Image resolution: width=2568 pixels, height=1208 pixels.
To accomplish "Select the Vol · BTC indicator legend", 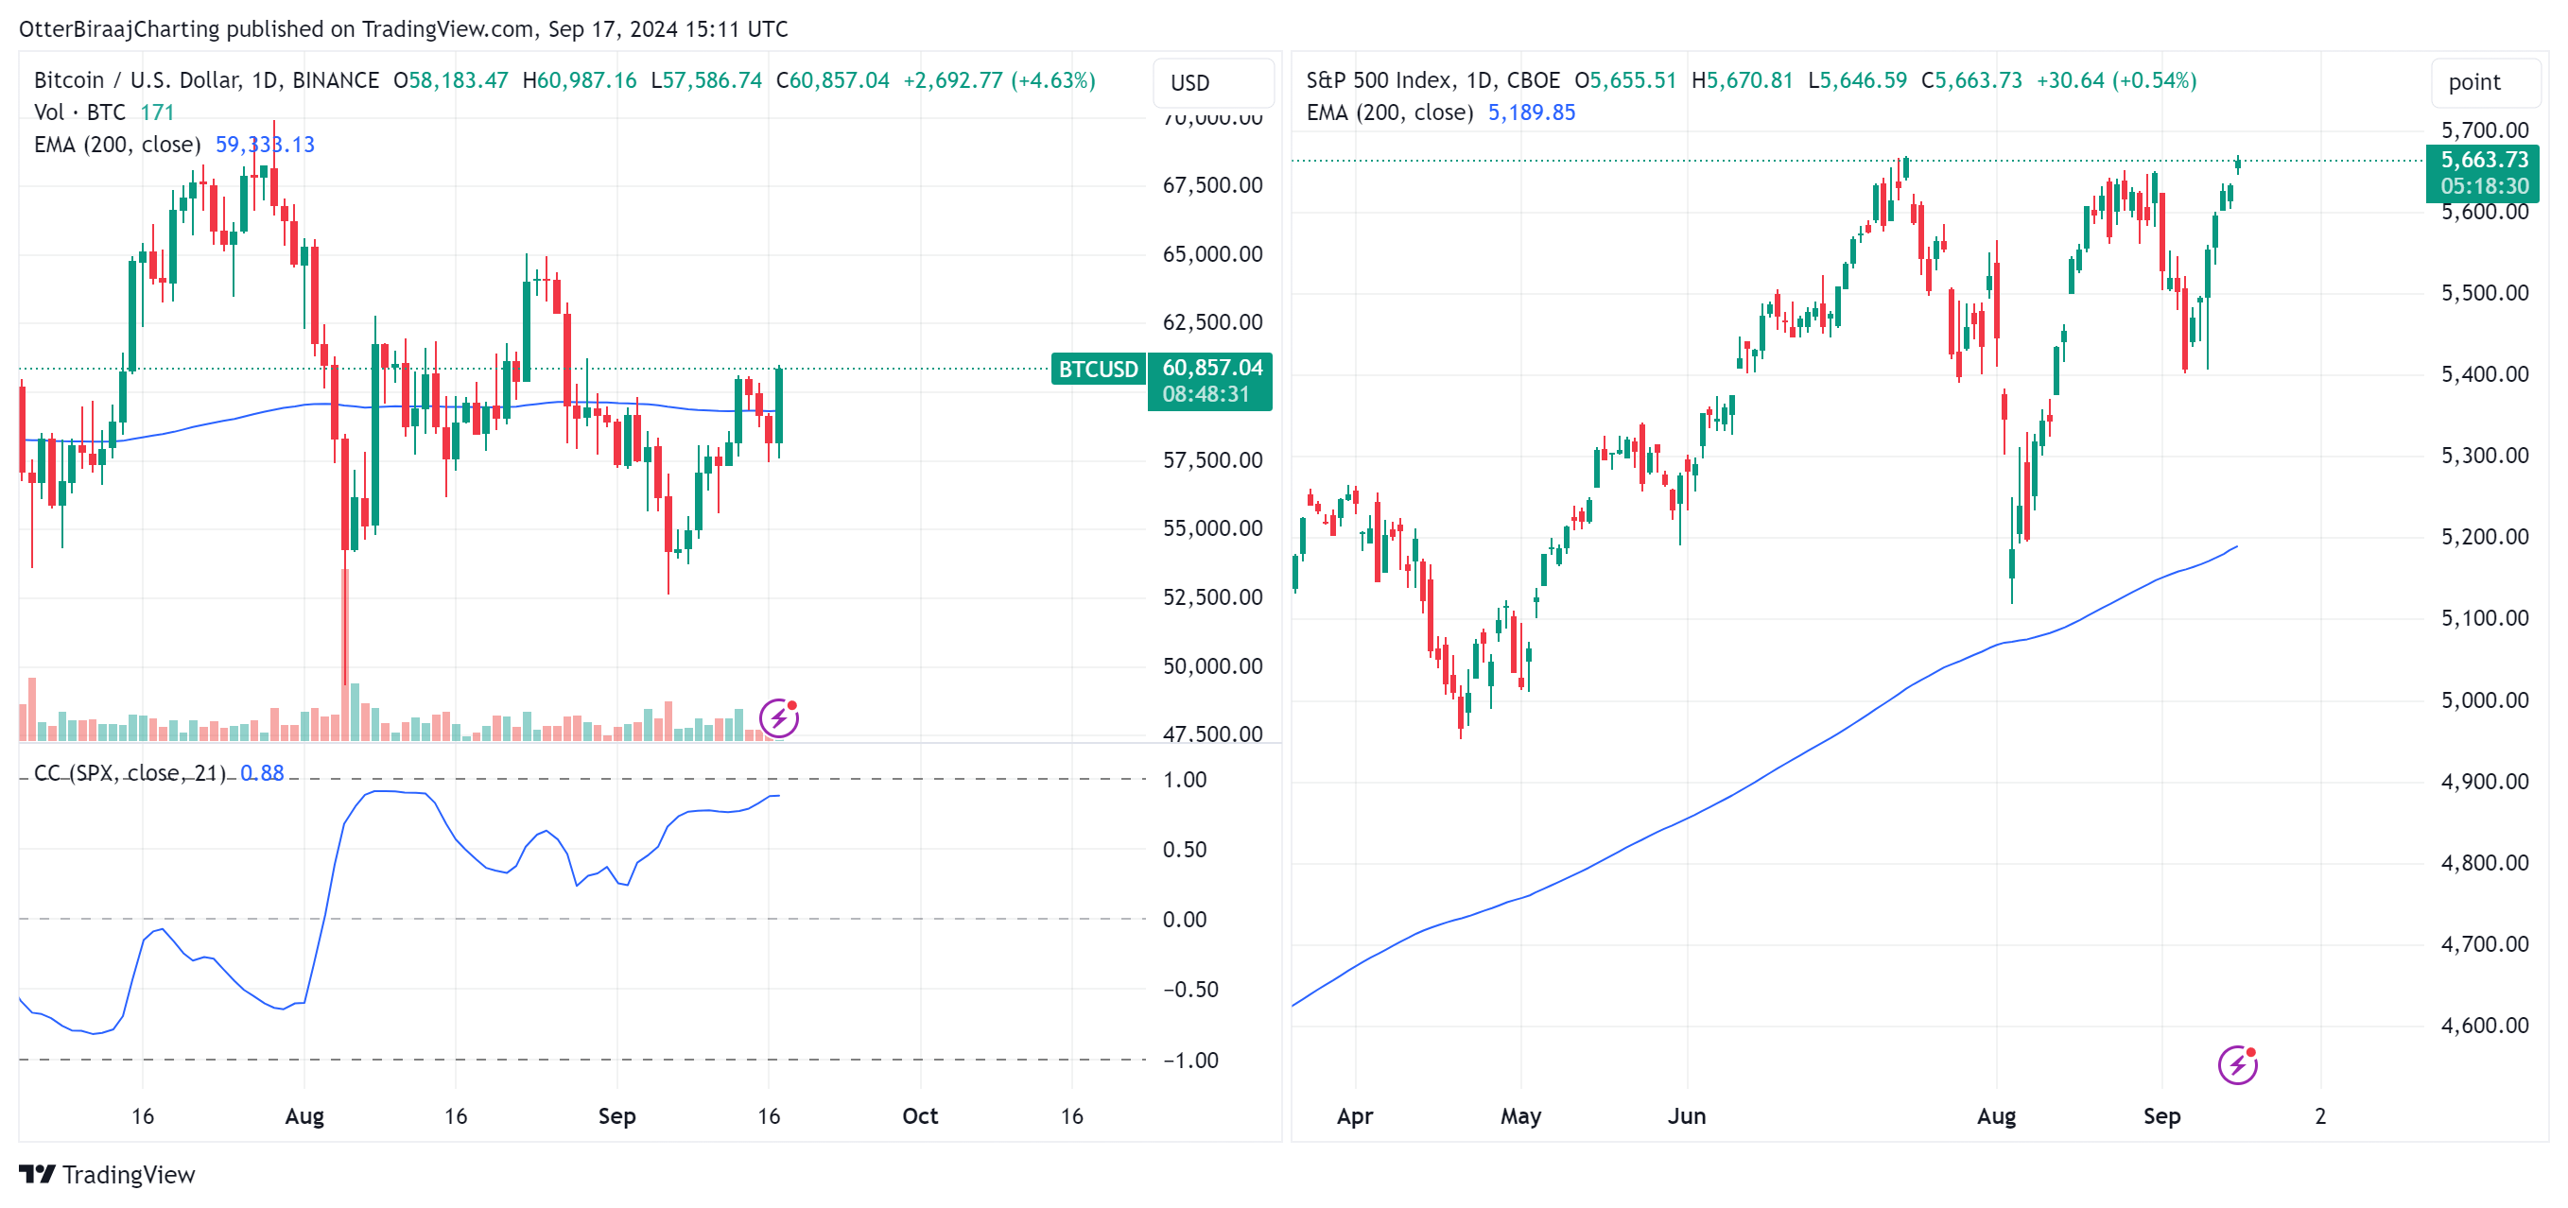I will (x=79, y=112).
